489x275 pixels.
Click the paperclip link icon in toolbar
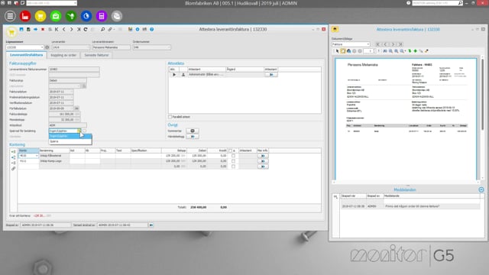[x=110, y=29]
